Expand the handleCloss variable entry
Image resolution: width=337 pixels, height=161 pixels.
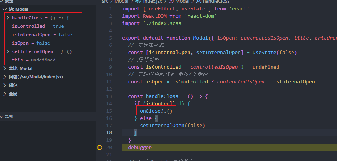click(x=8, y=18)
